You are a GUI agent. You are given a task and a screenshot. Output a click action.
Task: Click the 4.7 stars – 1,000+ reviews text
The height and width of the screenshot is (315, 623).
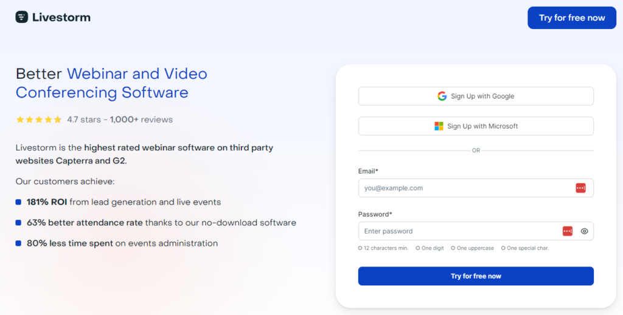pyautogui.click(x=120, y=120)
